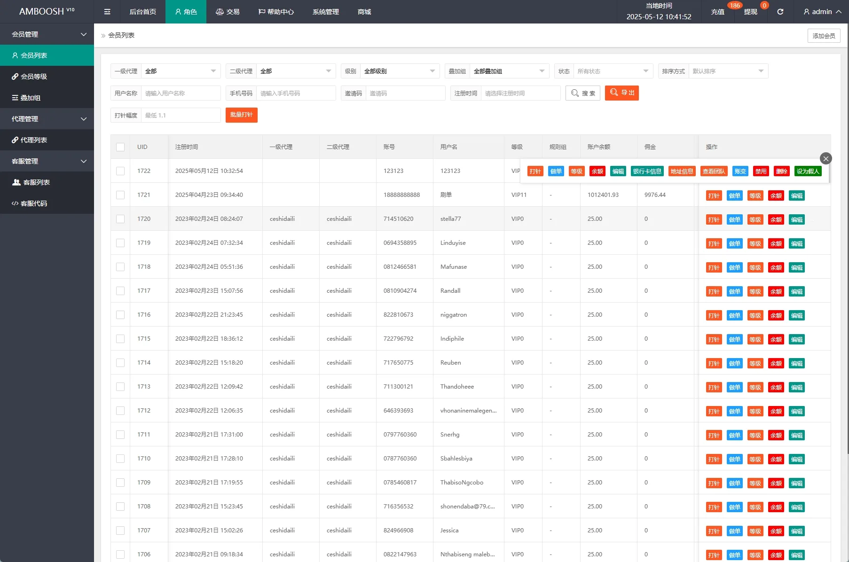Select the checkbox for UID 1718

[x=120, y=267]
